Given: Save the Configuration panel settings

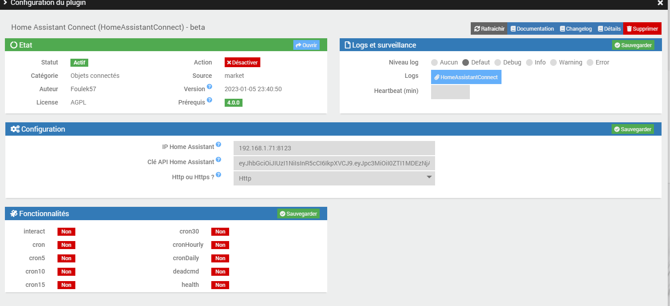Looking at the screenshot, I should click(633, 129).
